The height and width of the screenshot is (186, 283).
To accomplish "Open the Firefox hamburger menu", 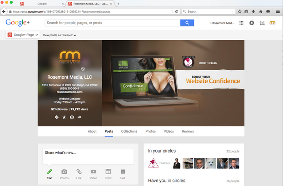I will (278, 11).
